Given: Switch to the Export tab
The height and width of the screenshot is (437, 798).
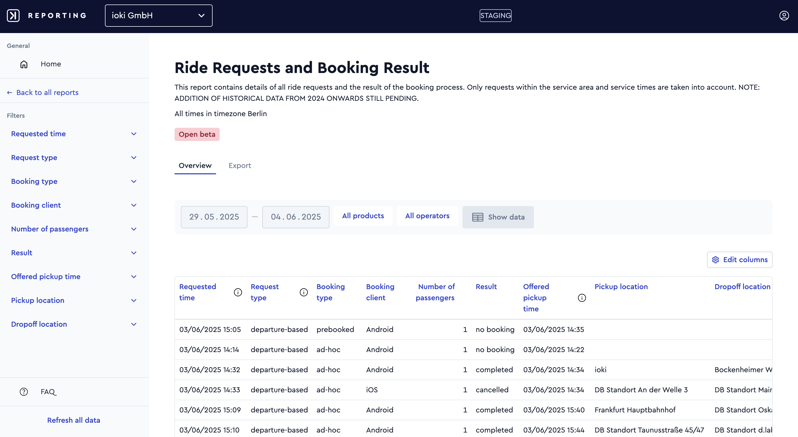Looking at the screenshot, I should coord(240,166).
